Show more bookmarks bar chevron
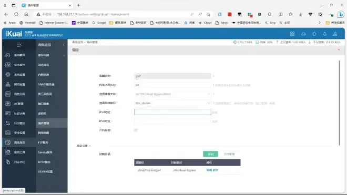The image size is (347, 195). (319, 23)
